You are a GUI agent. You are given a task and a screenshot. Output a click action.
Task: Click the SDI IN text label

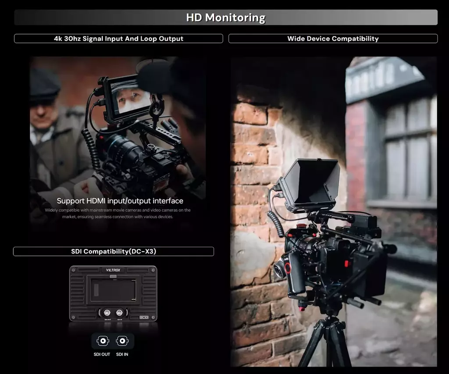[122, 354]
